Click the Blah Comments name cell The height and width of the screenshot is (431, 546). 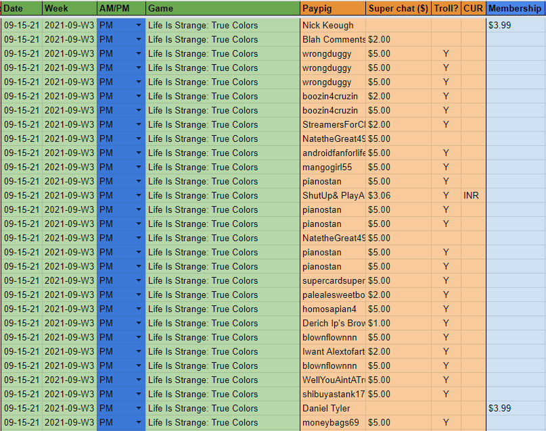click(333, 40)
